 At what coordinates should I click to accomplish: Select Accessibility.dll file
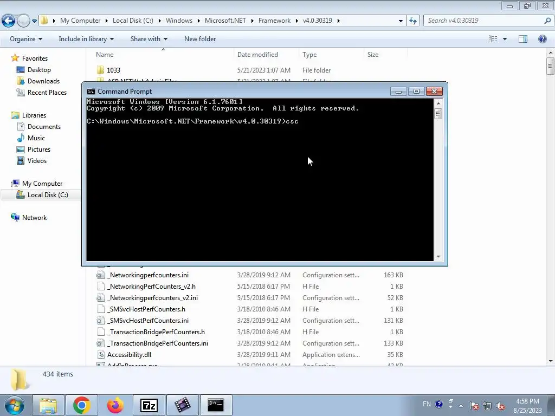click(129, 354)
